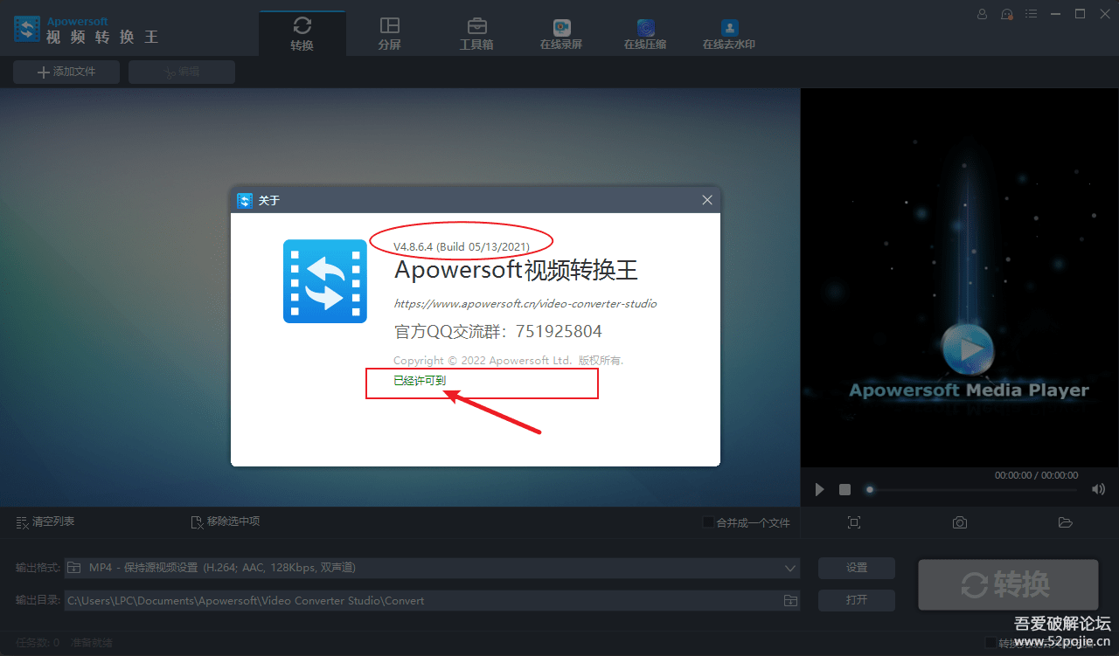1119x656 pixels.
Task: Click the Copyright © 2022 Apowersoft Ltd. text
Action: (x=509, y=360)
